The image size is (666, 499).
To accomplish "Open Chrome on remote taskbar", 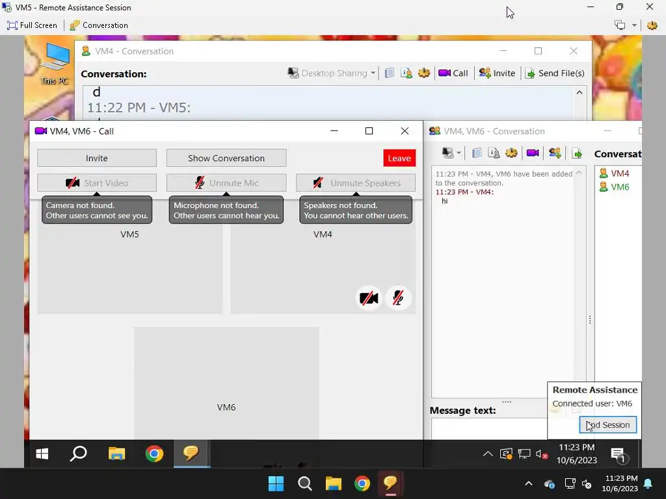I will 153,454.
